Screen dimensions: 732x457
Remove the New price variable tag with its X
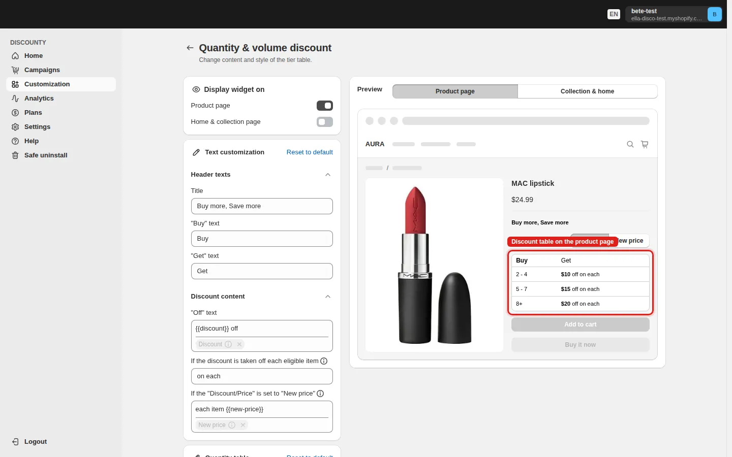pos(243,425)
